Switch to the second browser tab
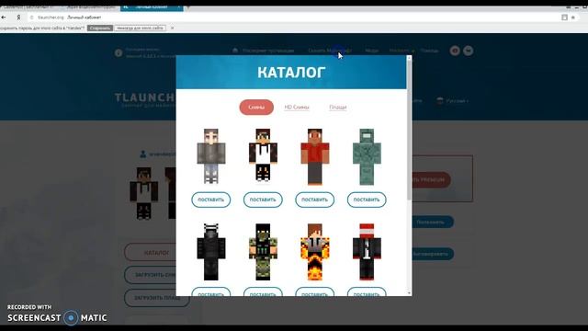Screen dimensions: 588x331 tap(89, 7)
